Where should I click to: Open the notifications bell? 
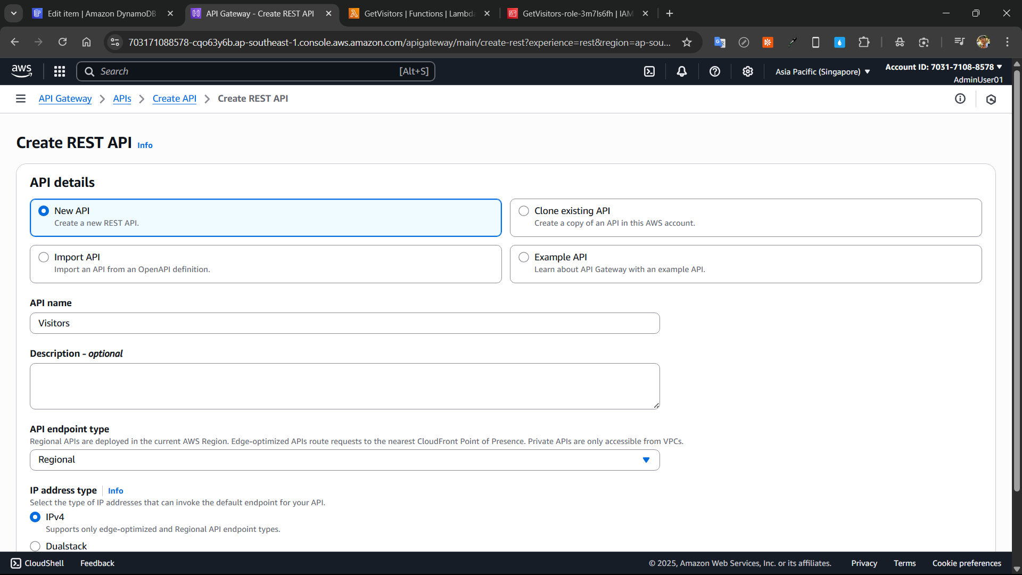click(682, 71)
